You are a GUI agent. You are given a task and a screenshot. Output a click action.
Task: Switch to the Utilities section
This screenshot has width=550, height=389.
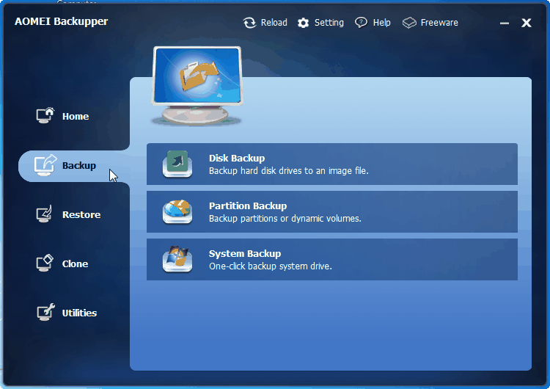tap(79, 313)
